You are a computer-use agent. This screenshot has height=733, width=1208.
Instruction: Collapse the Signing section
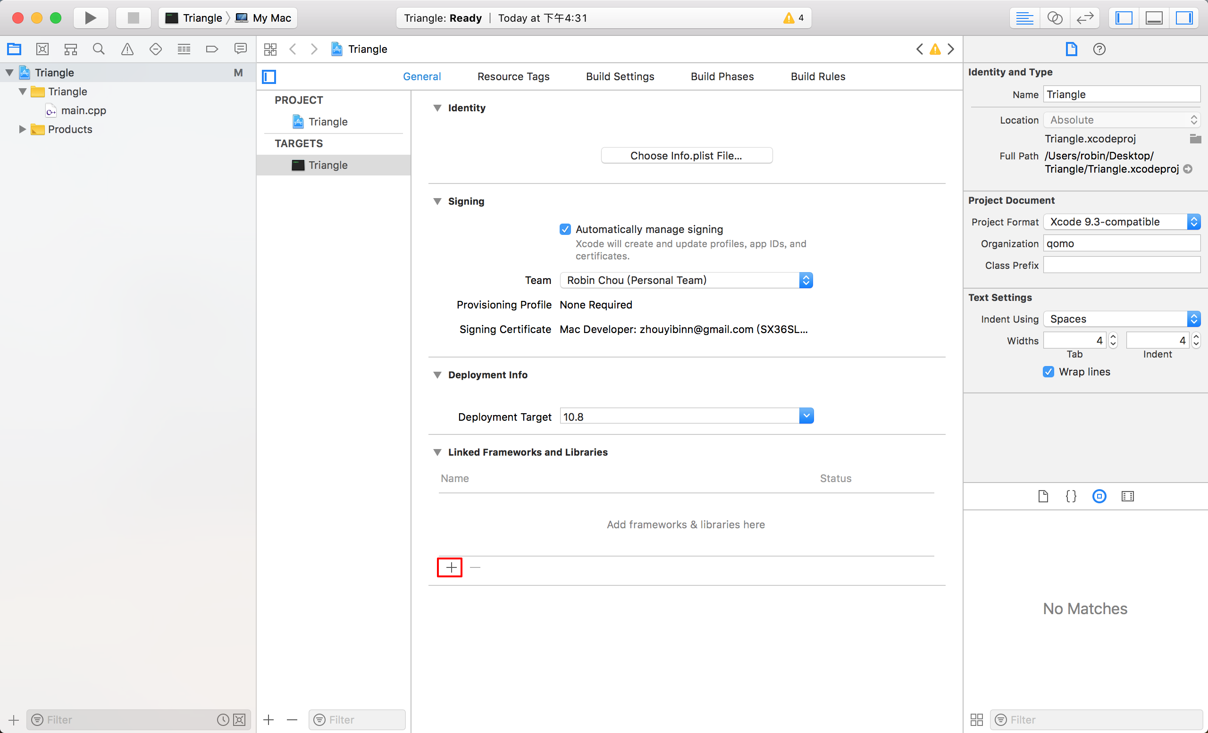[x=437, y=201]
